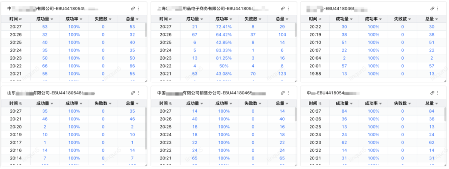Viewport: 449px width, 169px height.
Task: Open 总量 dropdown in panel containing 20:19 row
Action: (x=437, y=19)
